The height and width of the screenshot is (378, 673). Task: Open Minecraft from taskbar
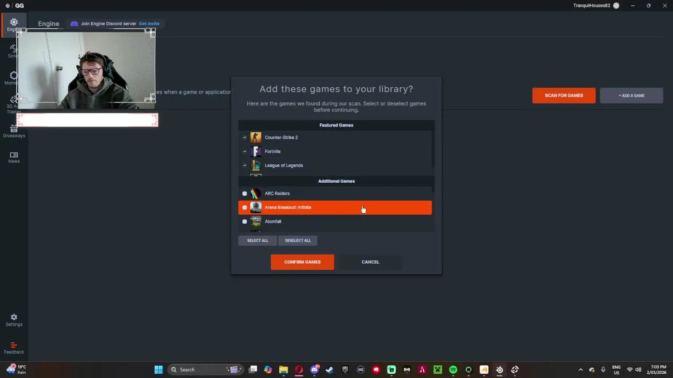coord(437,370)
